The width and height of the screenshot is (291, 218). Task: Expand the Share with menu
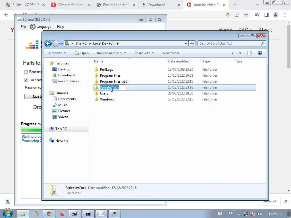coord(144,53)
